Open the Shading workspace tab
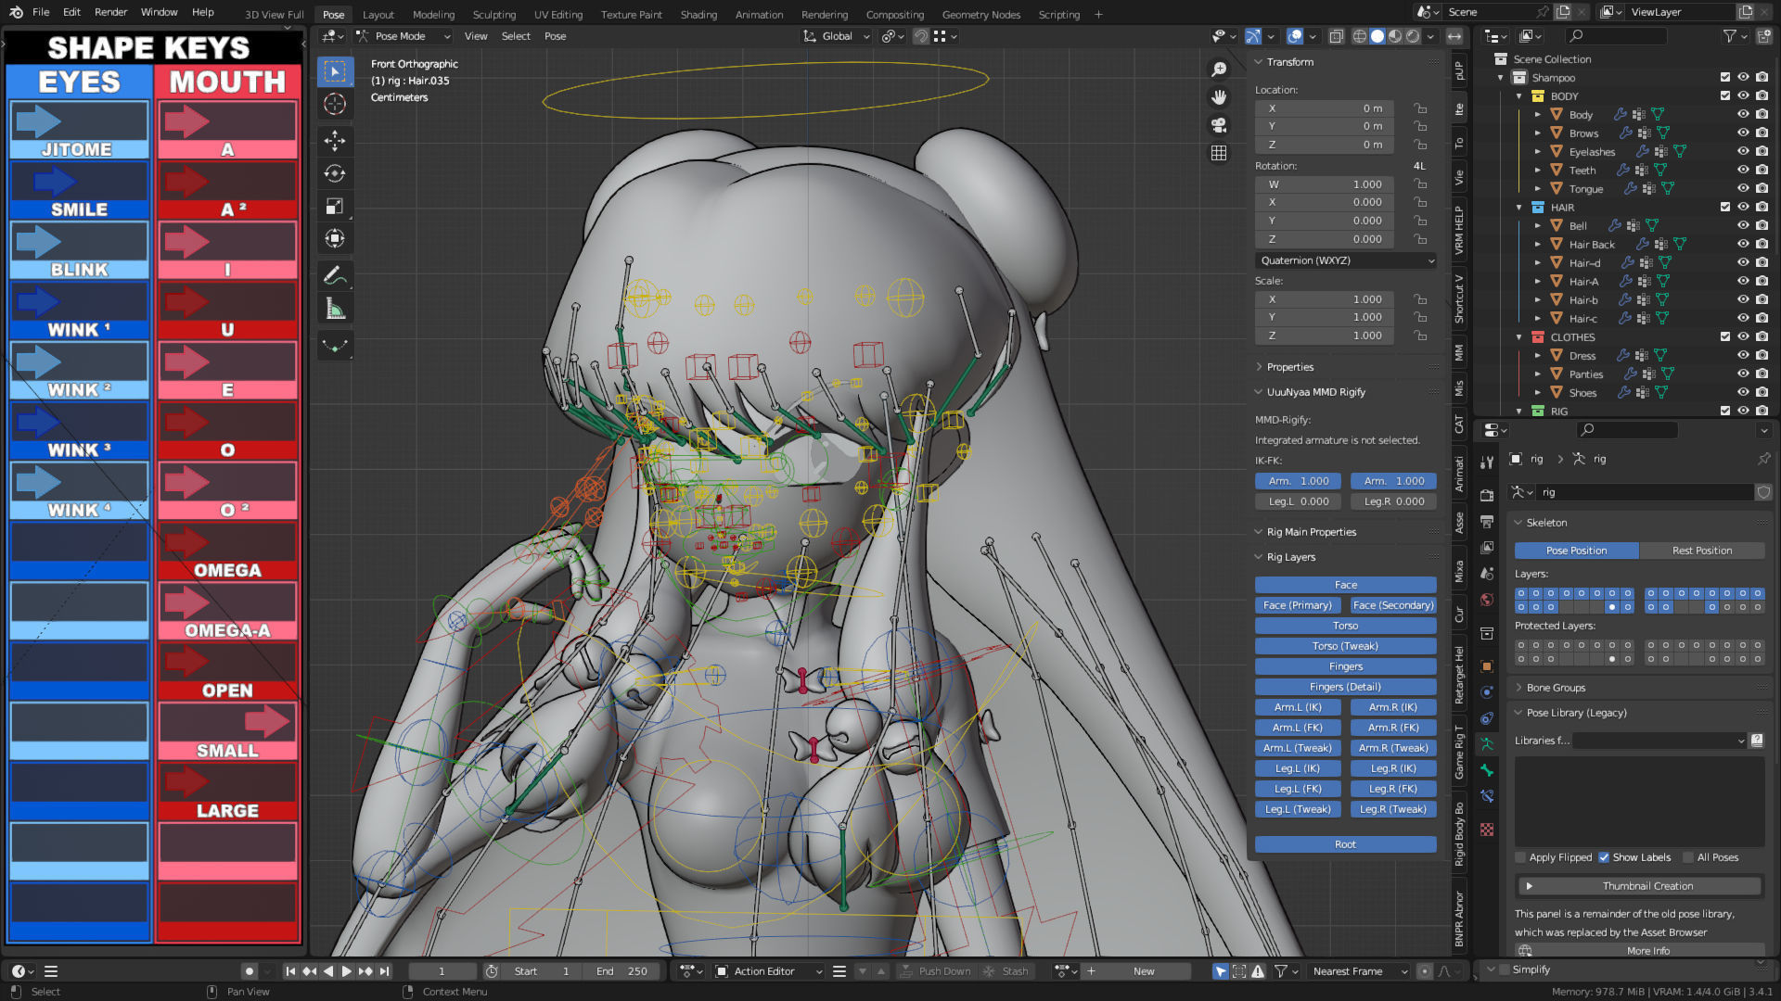The width and height of the screenshot is (1781, 1001). coord(698,15)
